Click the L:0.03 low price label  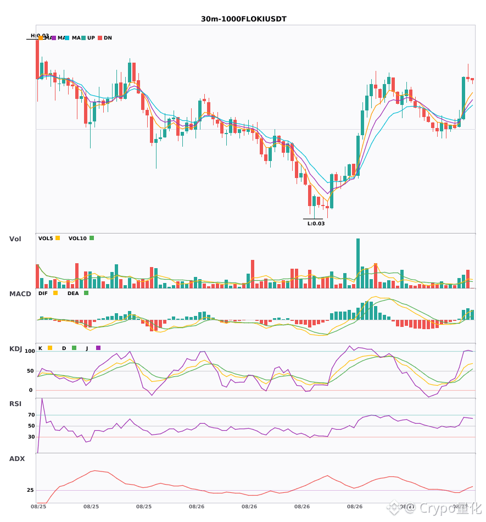[316, 224]
